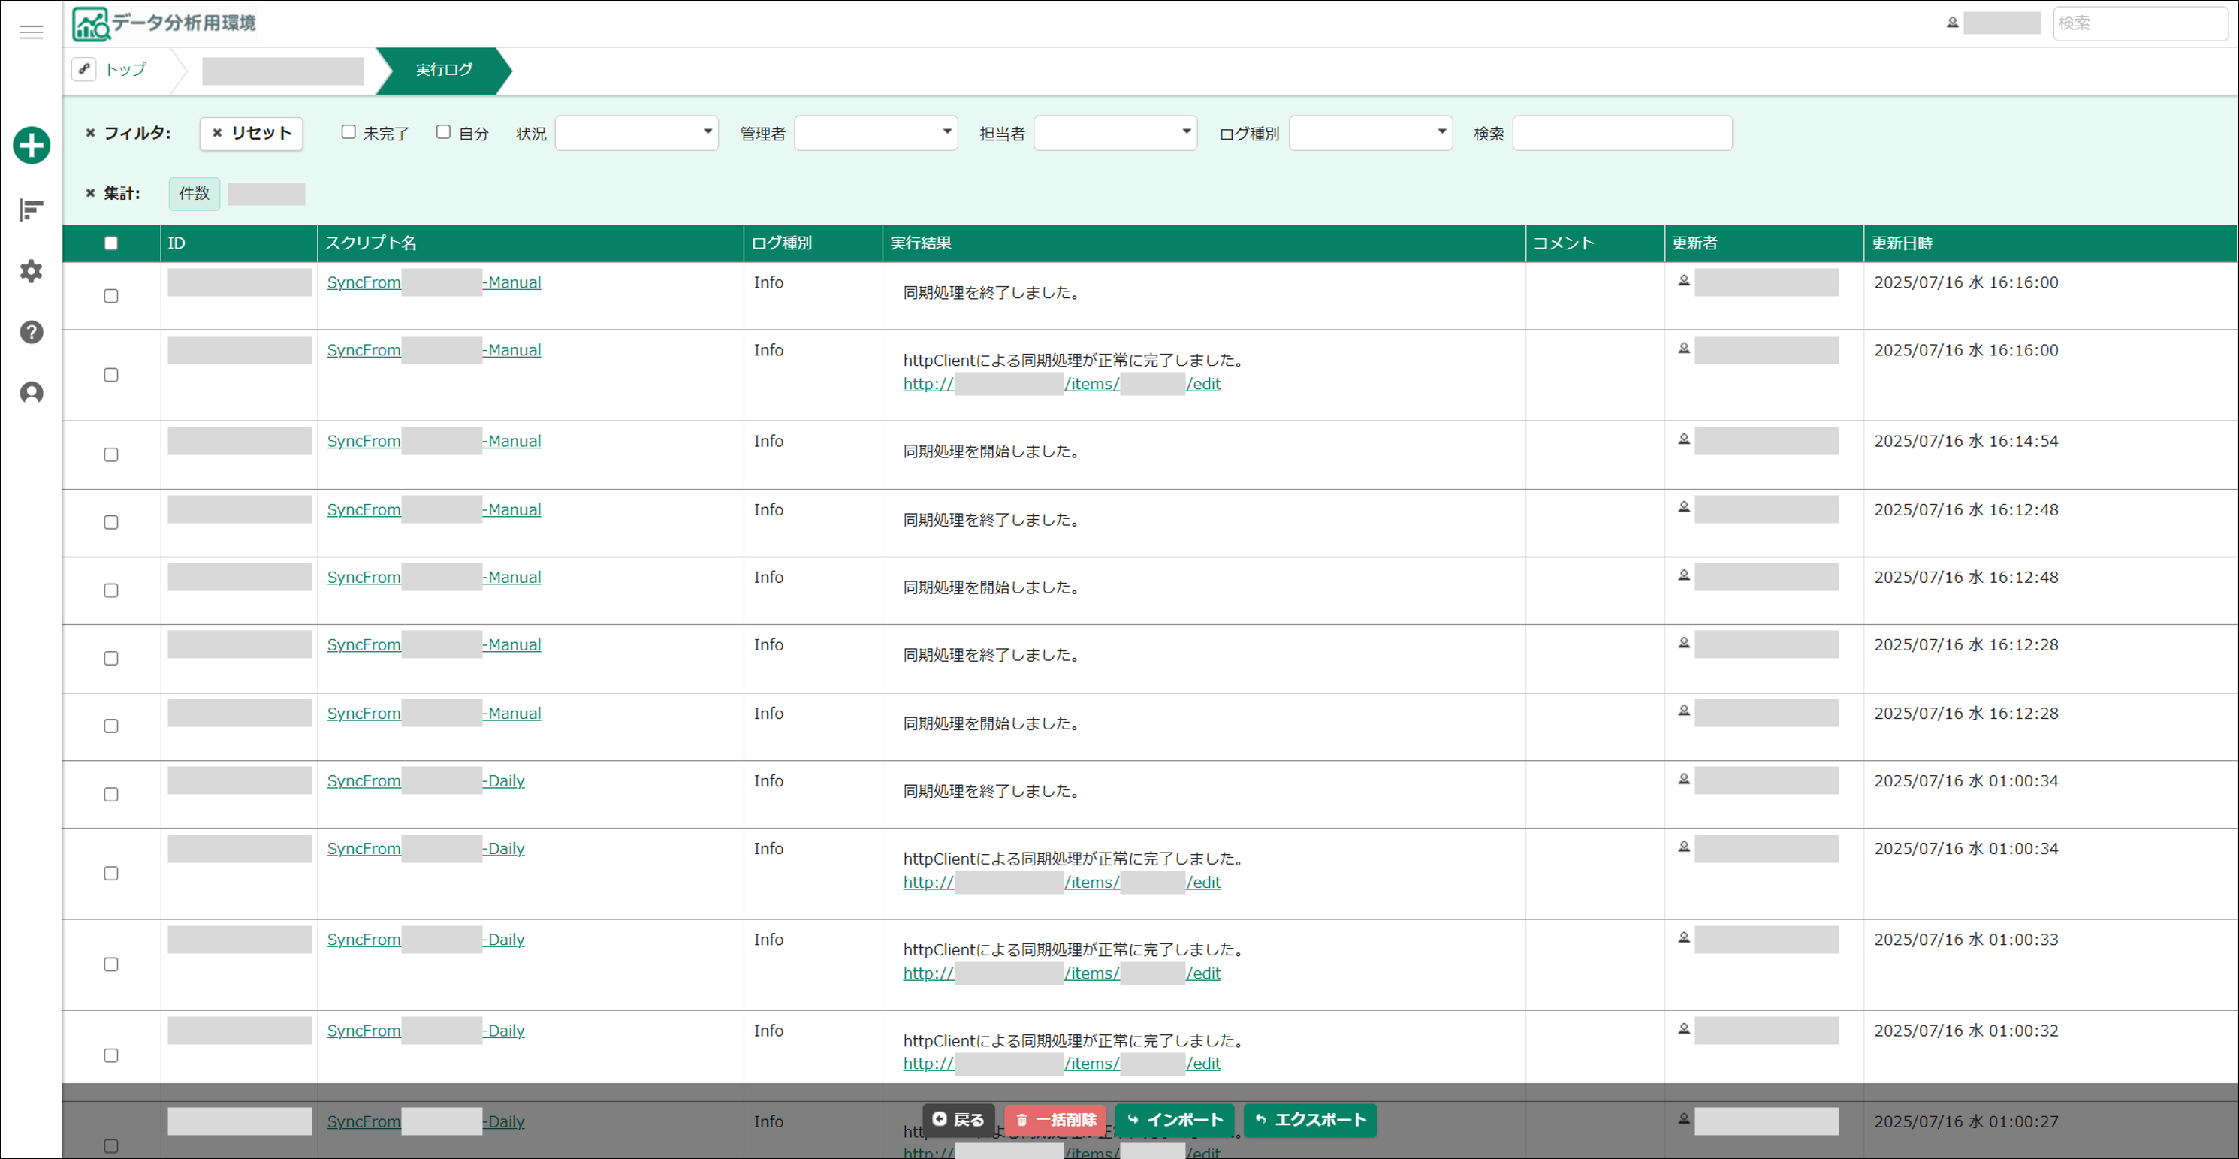
Task: Click the data analysis site logo
Action: pyautogui.click(x=164, y=23)
